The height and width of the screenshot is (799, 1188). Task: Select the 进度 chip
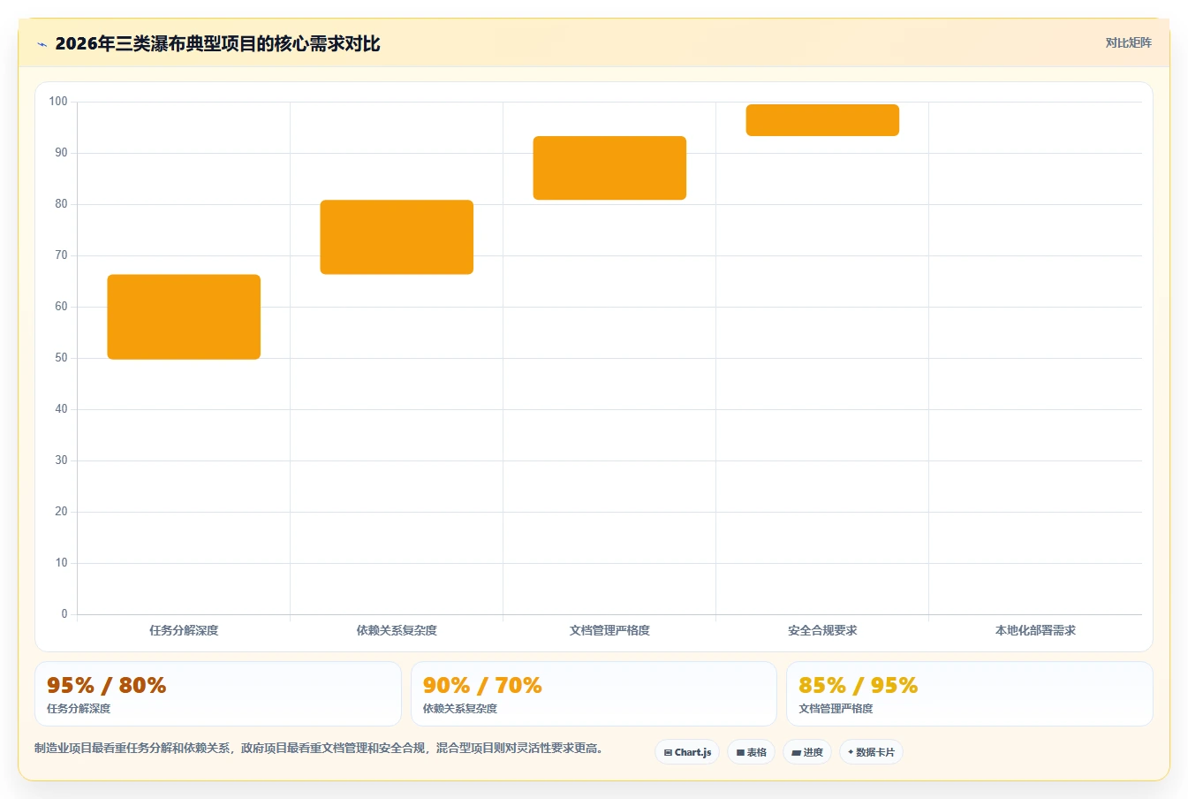coord(807,752)
